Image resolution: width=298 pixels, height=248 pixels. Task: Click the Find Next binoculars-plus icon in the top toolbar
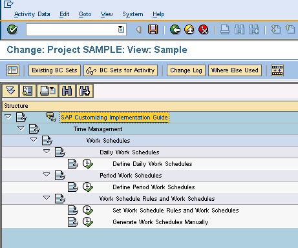coord(254,30)
